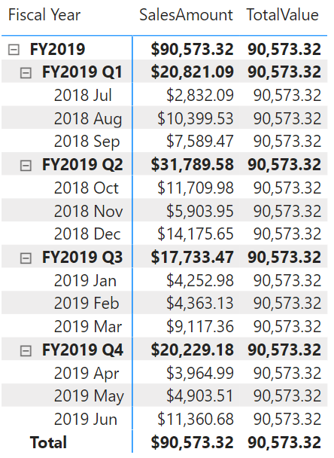This screenshot has height=458, width=334.
Task: Click the $11,360.68 June sales cell
Action: [196, 419]
